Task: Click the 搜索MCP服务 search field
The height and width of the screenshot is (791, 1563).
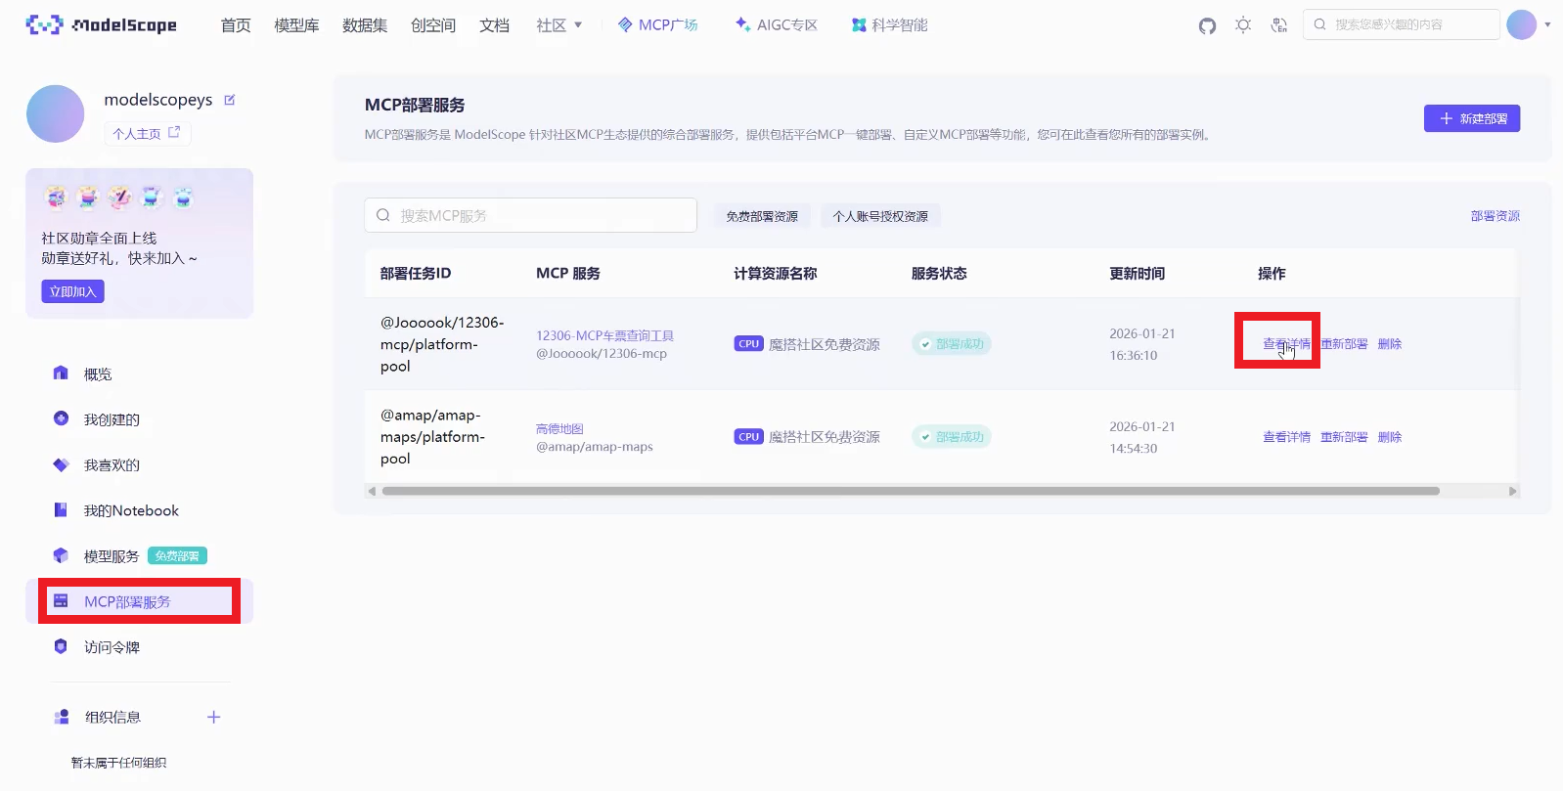Action: click(531, 215)
